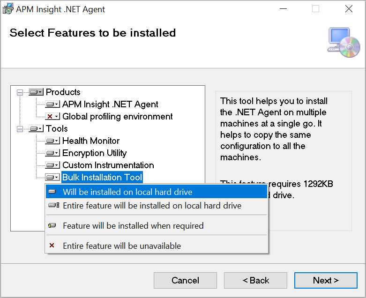Select 'Entire feature will be installed' option
Viewport: 366px width, 298px height.
(152, 206)
